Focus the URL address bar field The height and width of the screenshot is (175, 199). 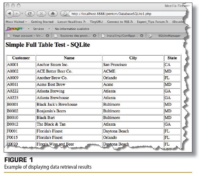[127, 14]
